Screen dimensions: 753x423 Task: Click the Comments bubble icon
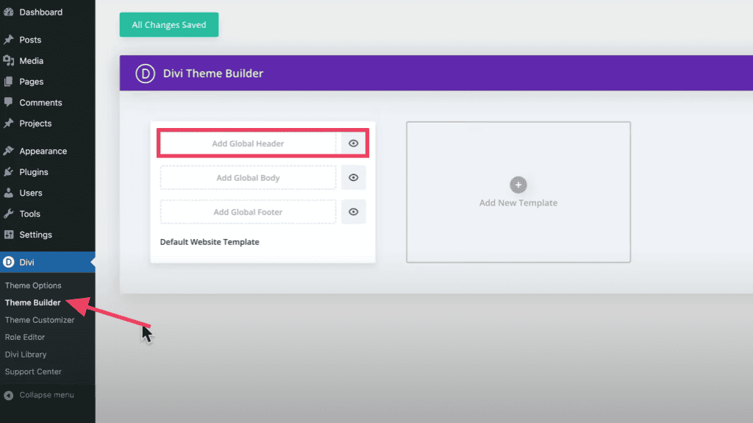pyautogui.click(x=9, y=102)
